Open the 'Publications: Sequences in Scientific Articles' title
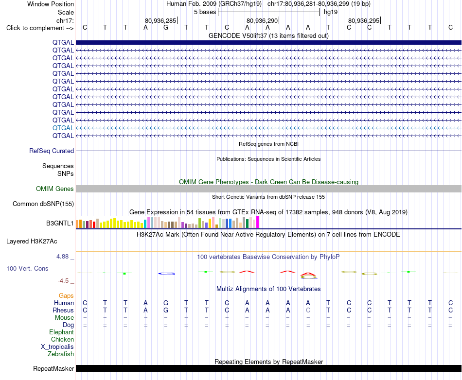This screenshot has width=462, height=380. pos(268,159)
